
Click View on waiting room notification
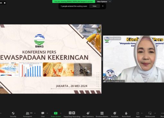[95, 6]
